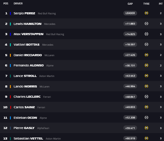Click Lance Stroll's green team color bar
This screenshot has height=141, width=164.
point(10,76)
